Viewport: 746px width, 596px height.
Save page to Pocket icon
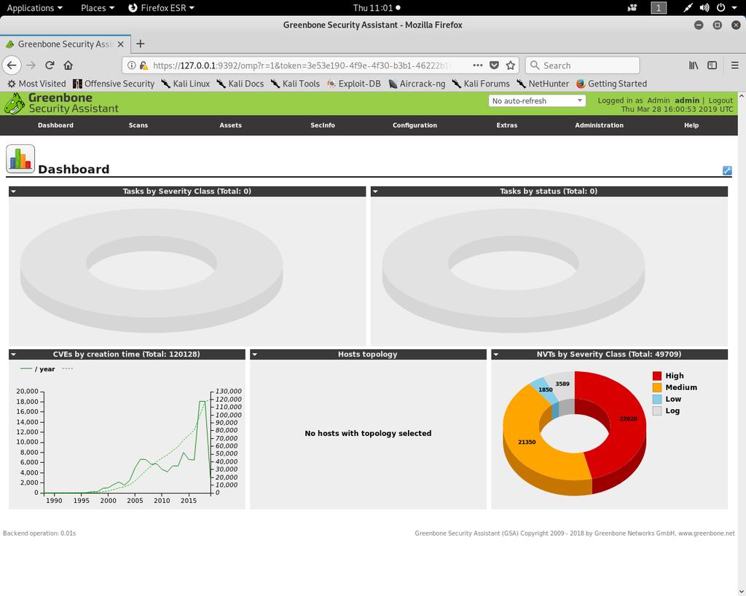[x=495, y=65]
